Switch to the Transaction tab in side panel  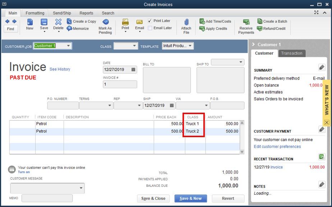tap(292, 53)
